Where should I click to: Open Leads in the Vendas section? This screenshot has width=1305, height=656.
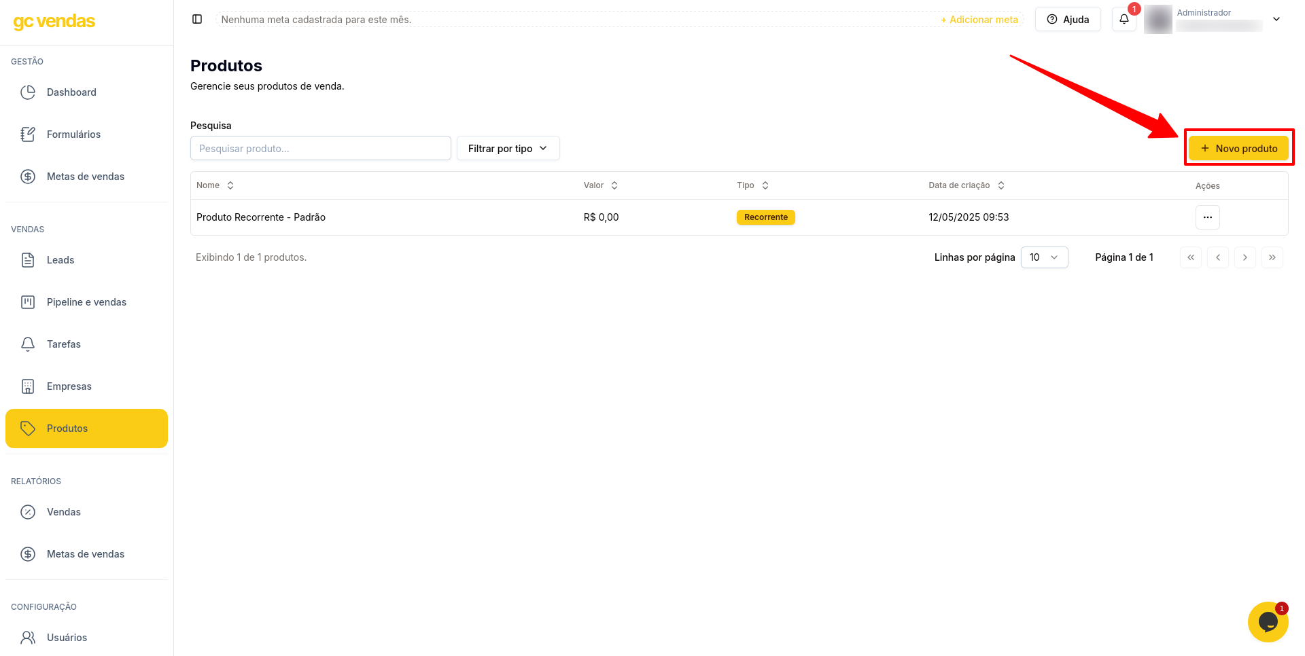coord(60,259)
